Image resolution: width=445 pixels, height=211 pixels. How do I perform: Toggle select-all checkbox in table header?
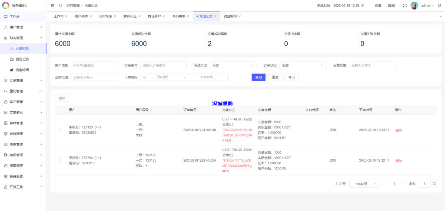[60, 110]
